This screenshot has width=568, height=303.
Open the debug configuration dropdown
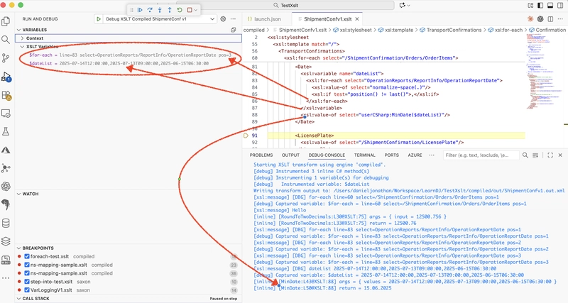214,19
